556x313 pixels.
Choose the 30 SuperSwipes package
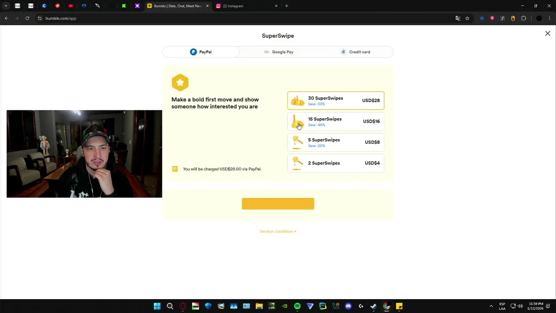click(x=336, y=100)
